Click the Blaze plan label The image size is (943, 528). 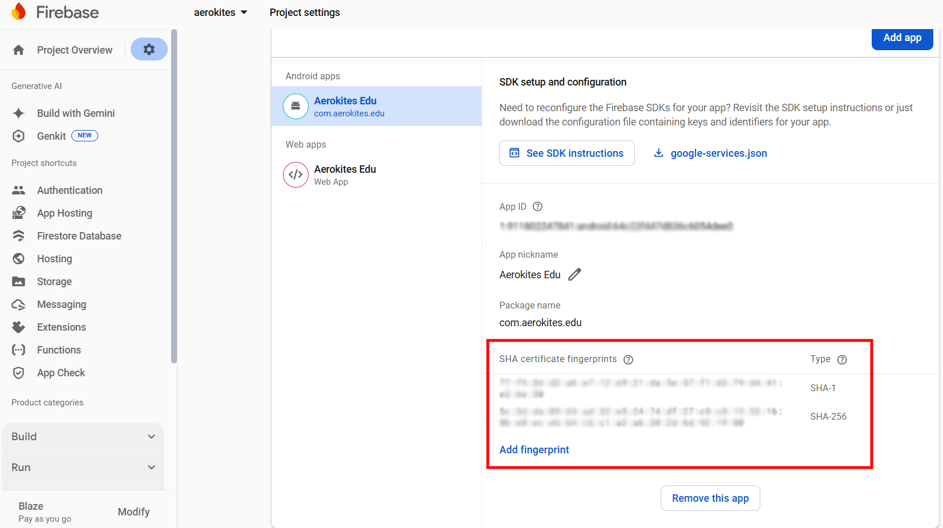pyautogui.click(x=31, y=506)
